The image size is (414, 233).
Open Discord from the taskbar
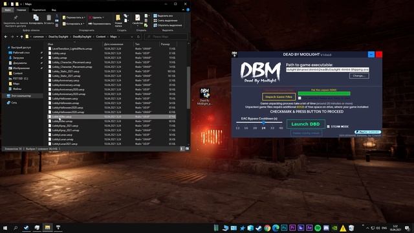click(326, 228)
